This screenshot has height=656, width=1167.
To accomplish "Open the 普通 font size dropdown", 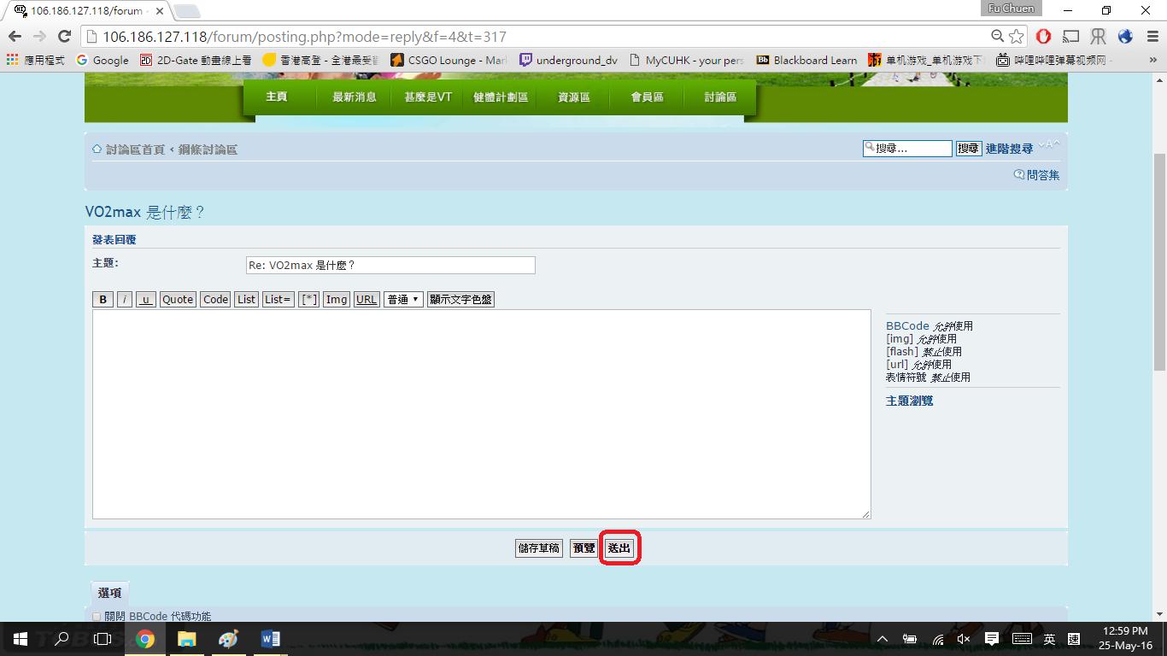I will [x=403, y=300].
